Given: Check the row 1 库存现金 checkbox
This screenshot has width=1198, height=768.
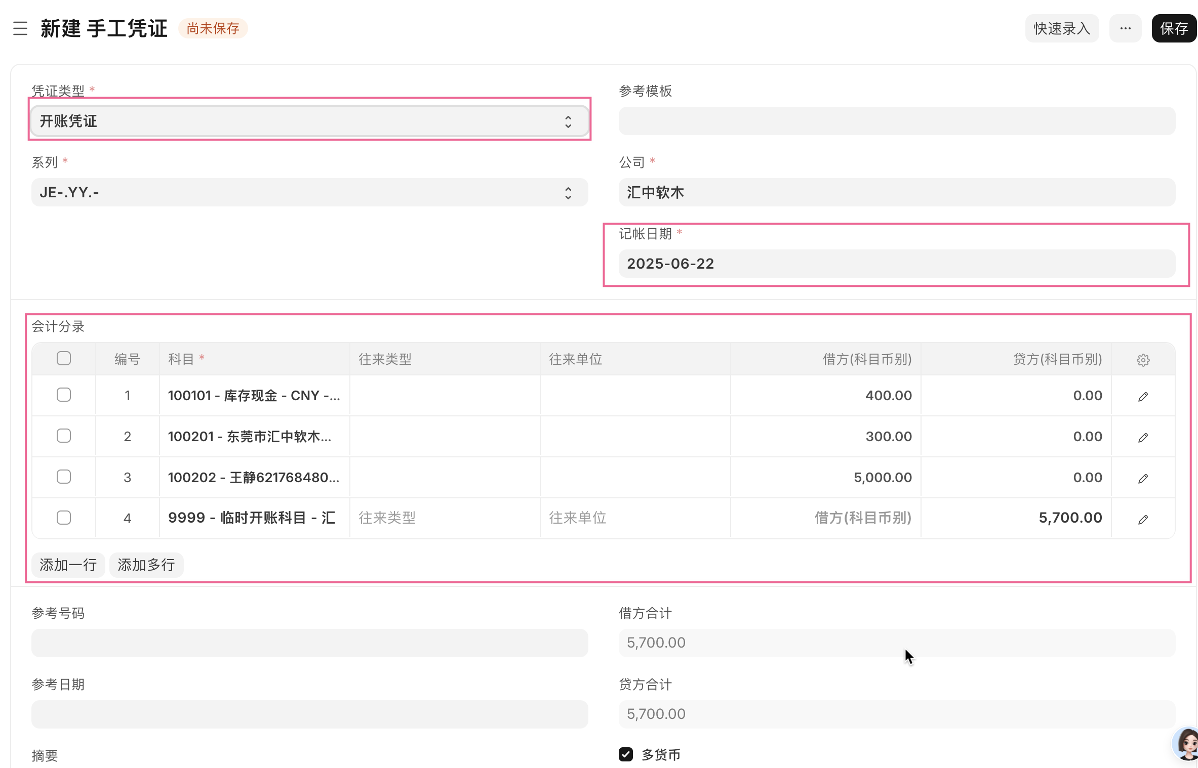Looking at the screenshot, I should tap(64, 395).
